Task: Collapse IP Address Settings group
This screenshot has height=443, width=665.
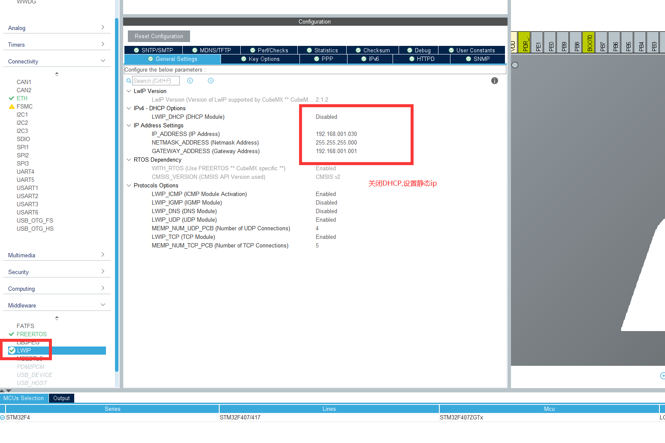Action: 129,125
